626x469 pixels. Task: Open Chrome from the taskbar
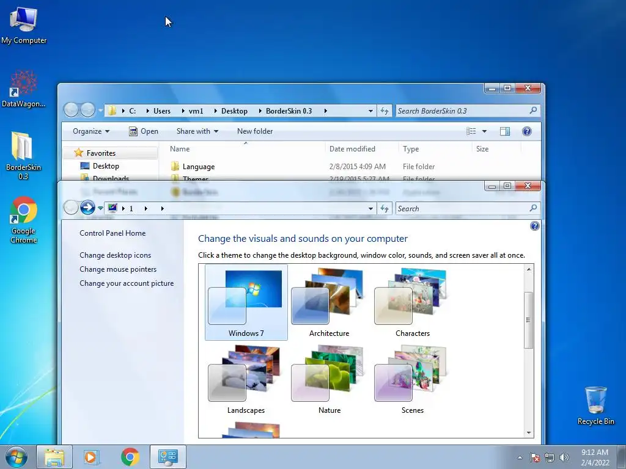(x=130, y=457)
